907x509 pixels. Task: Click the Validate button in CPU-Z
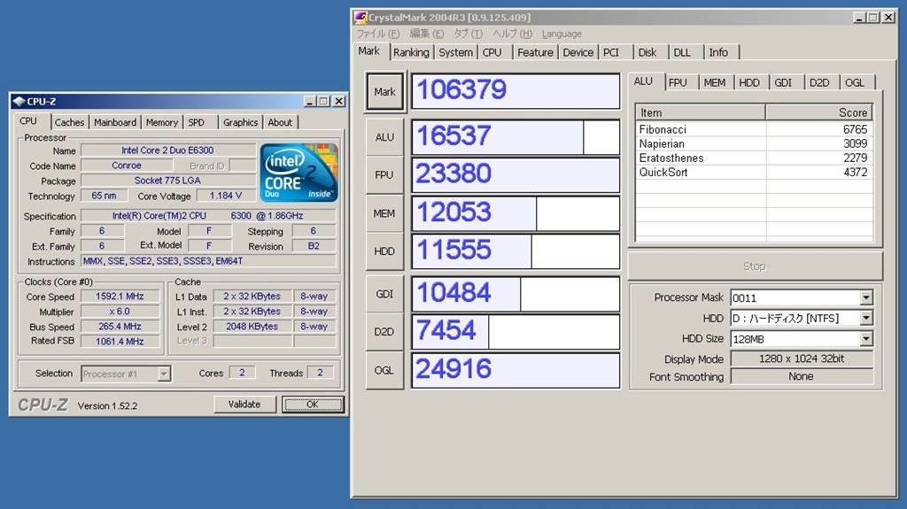tap(244, 405)
